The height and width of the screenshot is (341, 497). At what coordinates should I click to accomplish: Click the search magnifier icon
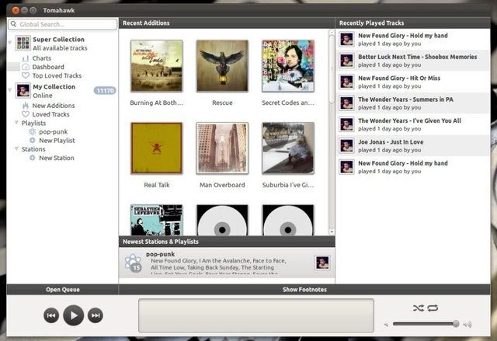pos(13,24)
